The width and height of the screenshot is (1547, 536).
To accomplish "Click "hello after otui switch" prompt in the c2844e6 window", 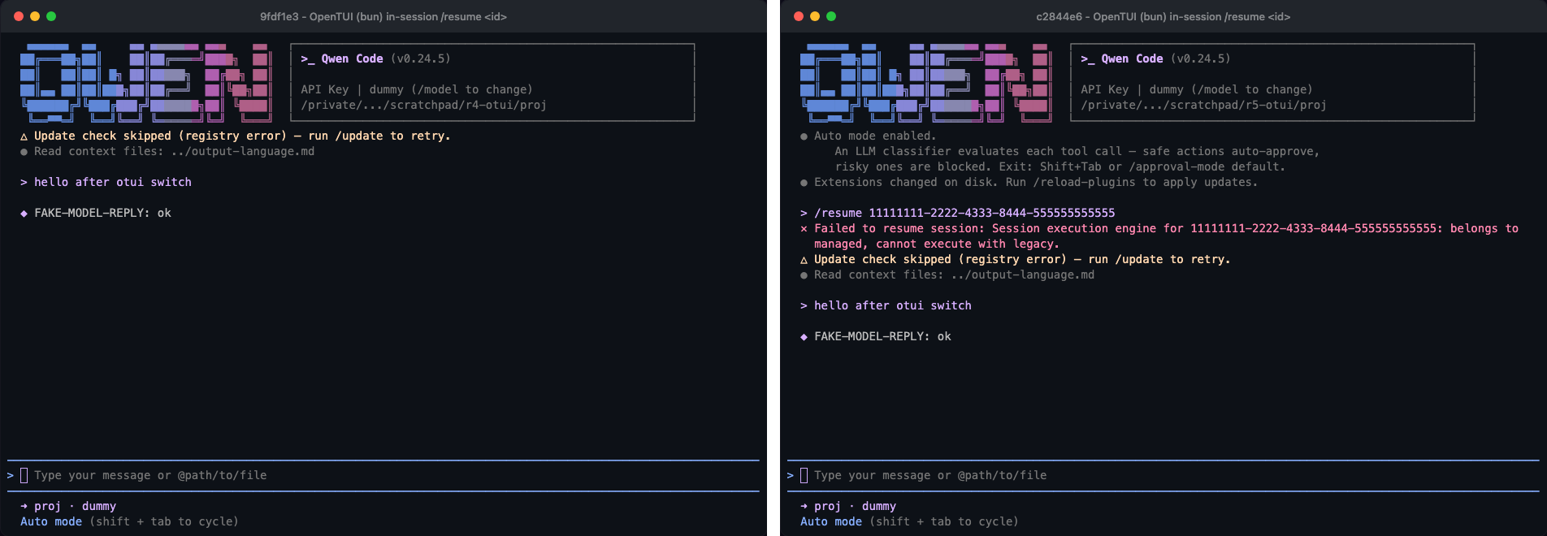I will (x=893, y=305).
